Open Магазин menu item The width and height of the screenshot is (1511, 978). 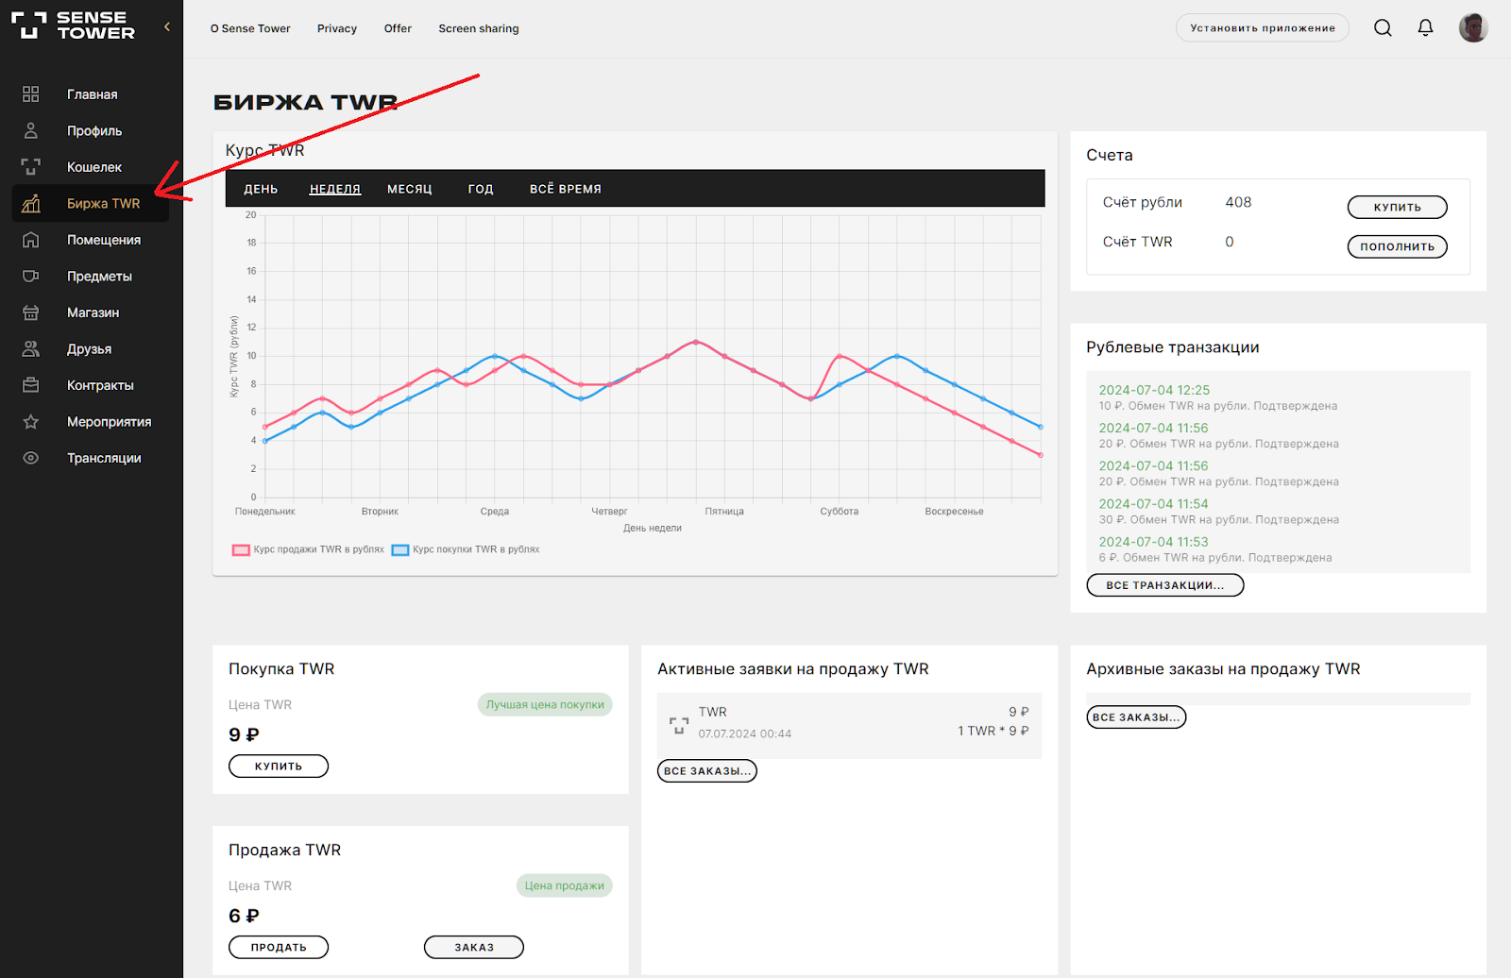click(x=93, y=312)
